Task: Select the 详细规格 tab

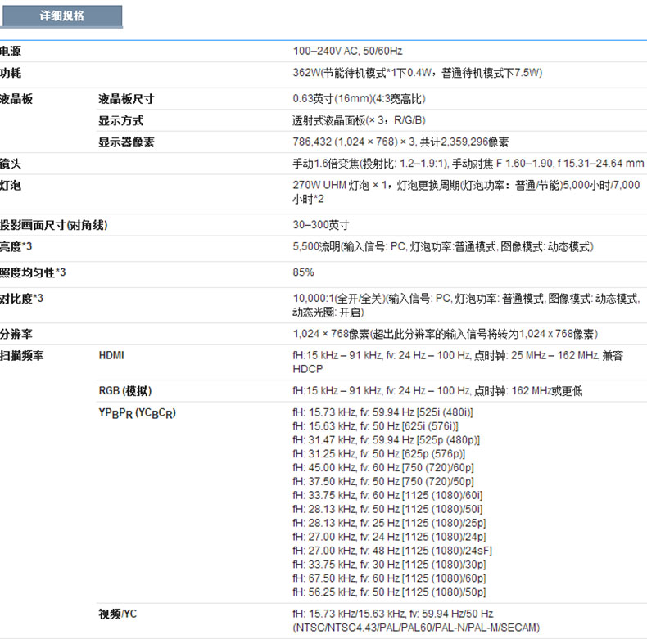Action: click(x=61, y=16)
